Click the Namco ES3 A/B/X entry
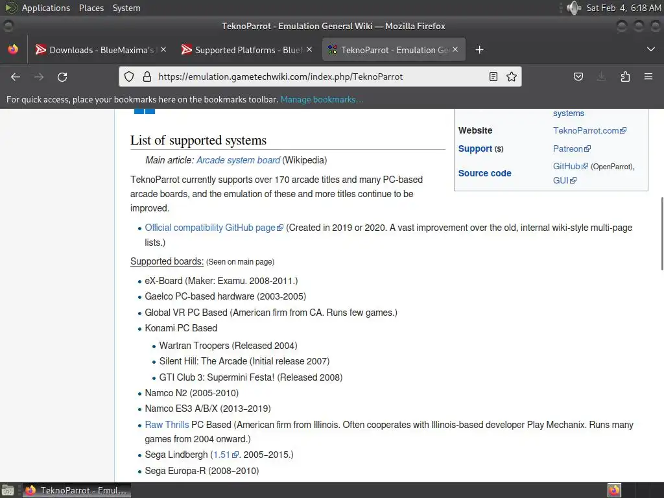Screen dimensions: 664x498 click(x=207, y=409)
